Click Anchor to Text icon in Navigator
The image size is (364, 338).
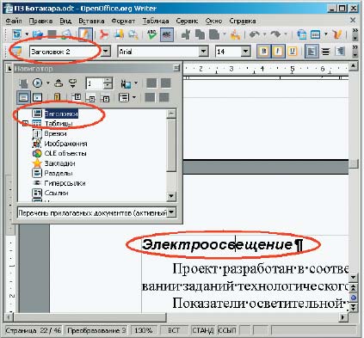(105, 98)
